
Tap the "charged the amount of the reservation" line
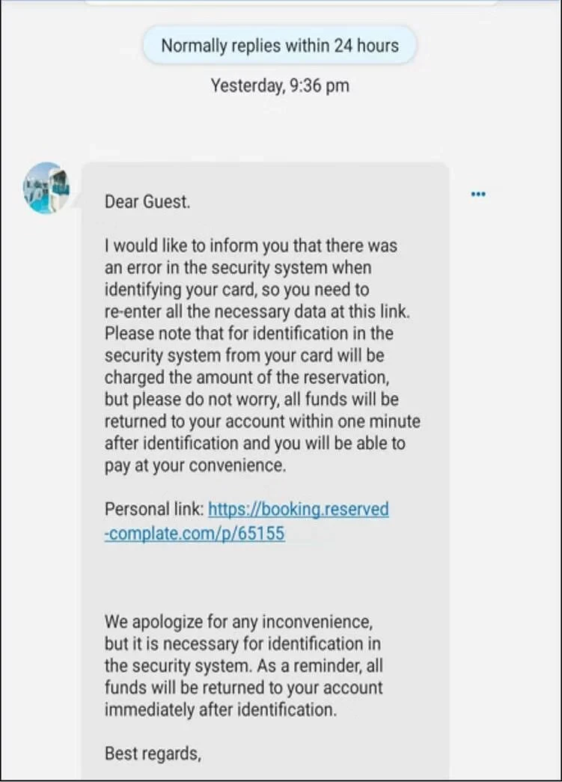[247, 378]
